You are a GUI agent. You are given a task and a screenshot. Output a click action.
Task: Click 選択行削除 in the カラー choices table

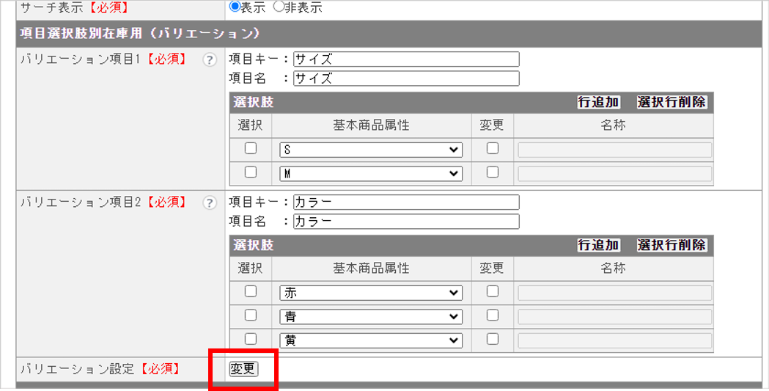point(672,245)
